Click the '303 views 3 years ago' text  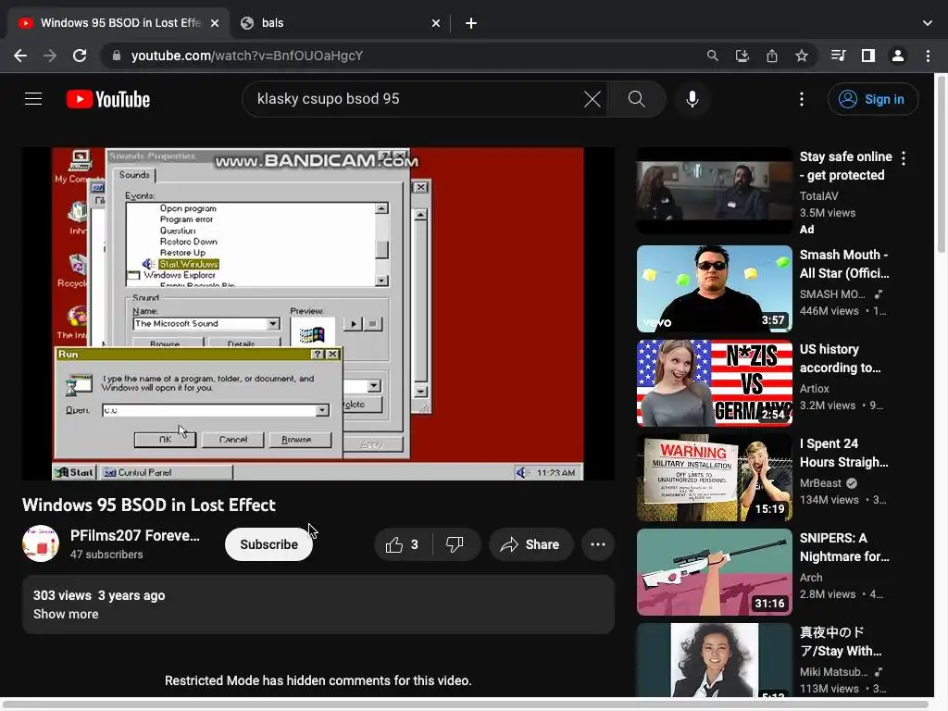pos(99,595)
